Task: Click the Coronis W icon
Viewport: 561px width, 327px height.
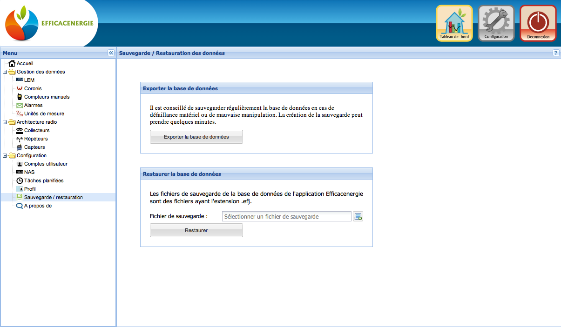Action: (19, 88)
